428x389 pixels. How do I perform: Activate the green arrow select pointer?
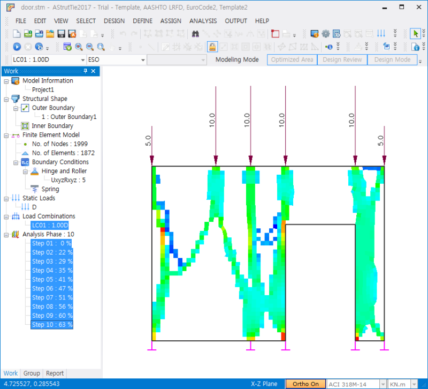(416, 34)
